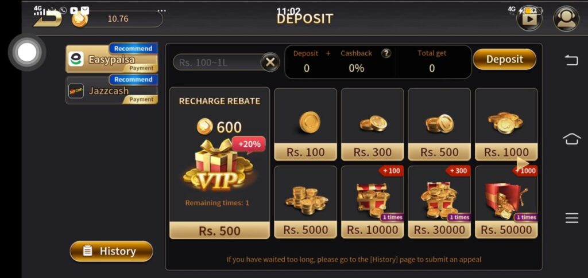Screen dimensions: 588x278
Task: Select Jazzcash payment method
Action: point(112,90)
